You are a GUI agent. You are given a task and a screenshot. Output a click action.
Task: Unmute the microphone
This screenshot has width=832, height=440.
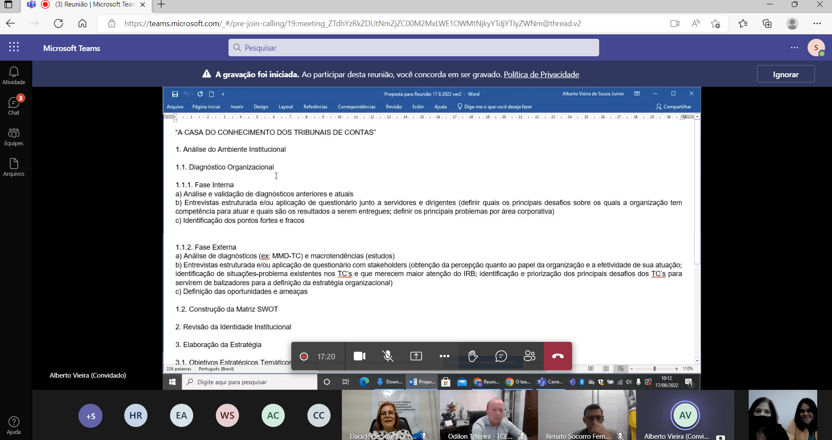pos(388,356)
